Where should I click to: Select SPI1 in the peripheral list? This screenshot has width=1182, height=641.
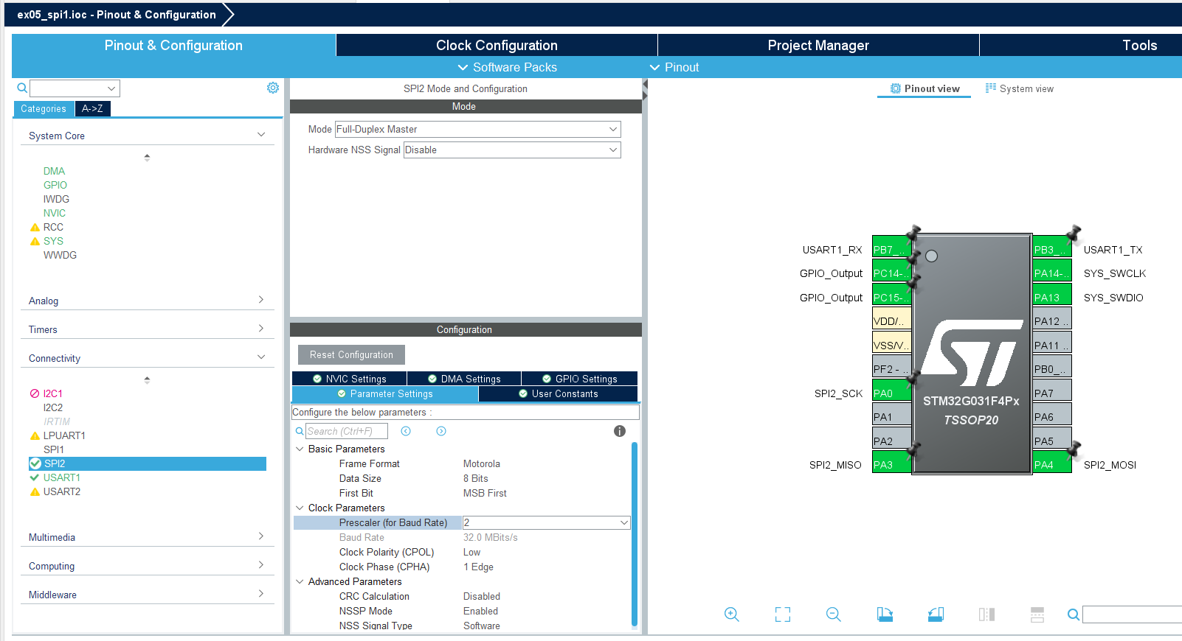pyautogui.click(x=54, y=449)
